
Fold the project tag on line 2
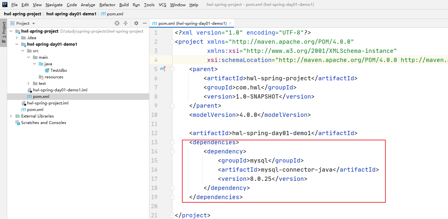(x=172, y=42)
